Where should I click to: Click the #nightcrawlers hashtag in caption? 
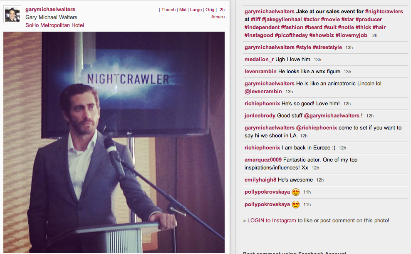[384, 12]
